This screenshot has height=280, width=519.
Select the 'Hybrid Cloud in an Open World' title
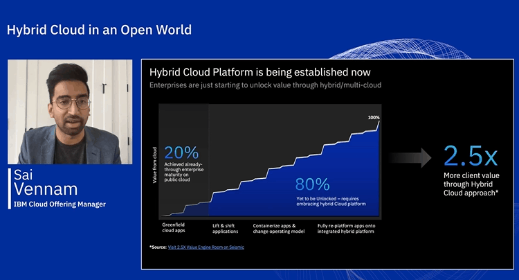pos(99,30)
